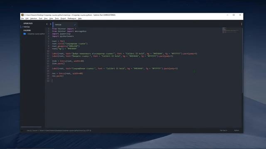Screen dimensions: 266x149
Task: Click the 'from tkinter import messagebox' line
Action: pyautogui.click(x=69, y=31)
